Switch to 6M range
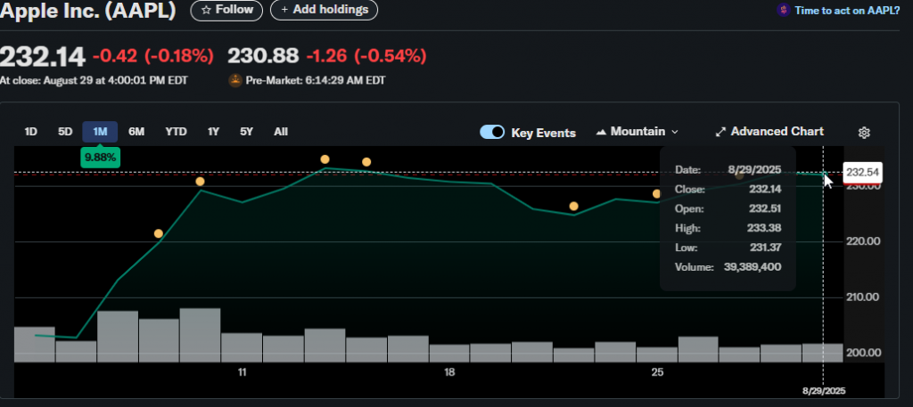The height and width of the screenshot is (407, 913). pyautogui.click(x=136, y=132)
